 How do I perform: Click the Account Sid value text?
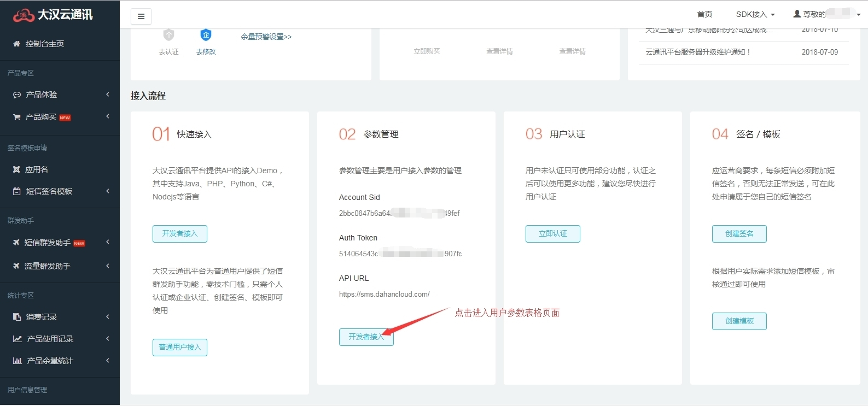pos(399,213)
